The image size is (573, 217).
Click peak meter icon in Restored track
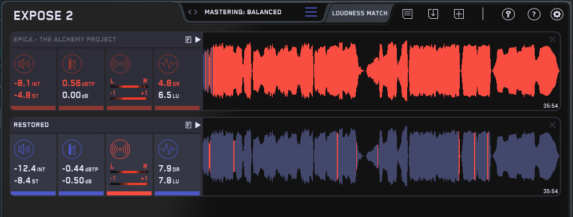(71, 149)
